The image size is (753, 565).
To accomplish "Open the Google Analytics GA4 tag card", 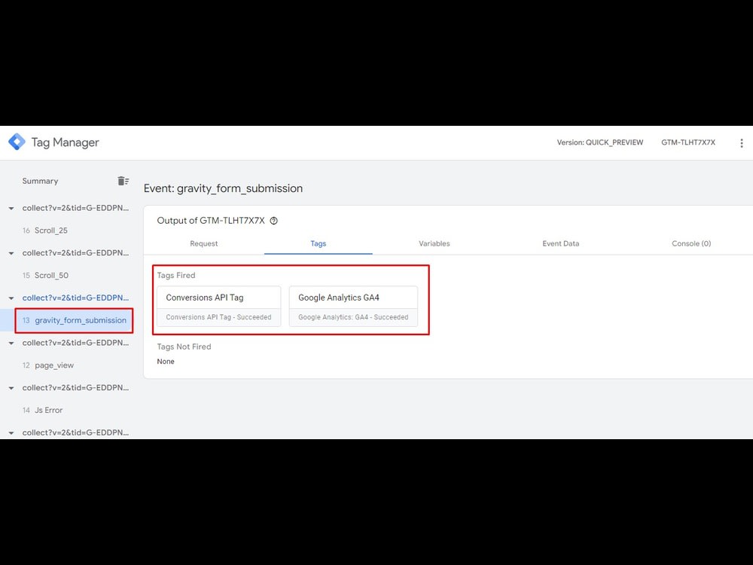I will (x=353, y=307).
